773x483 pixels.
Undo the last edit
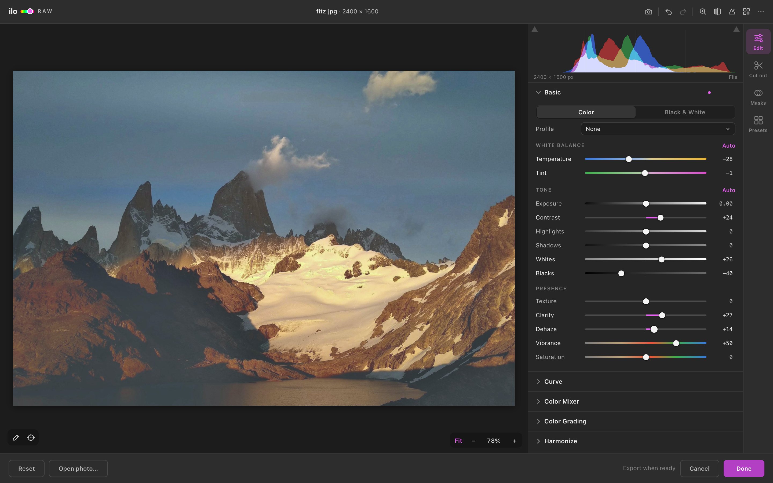[668, 12]
